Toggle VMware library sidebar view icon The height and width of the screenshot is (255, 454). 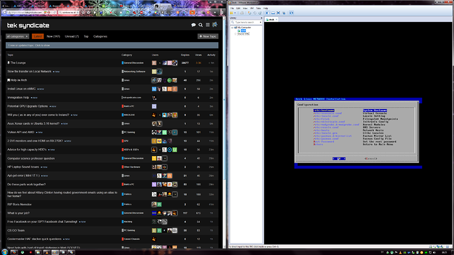(268, 13)
